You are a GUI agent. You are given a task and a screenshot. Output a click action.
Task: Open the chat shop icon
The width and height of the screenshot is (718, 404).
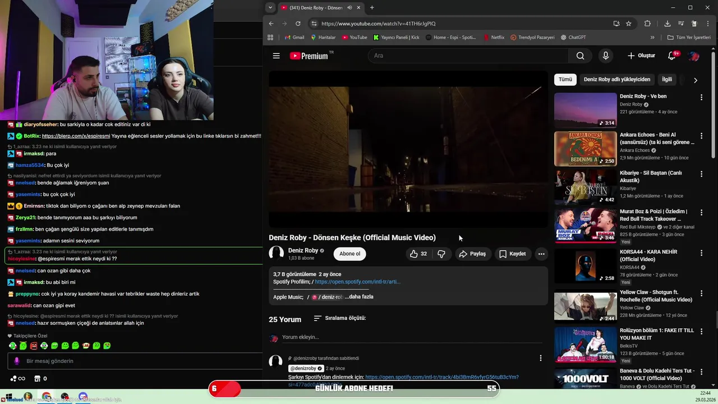coord(38,378)
